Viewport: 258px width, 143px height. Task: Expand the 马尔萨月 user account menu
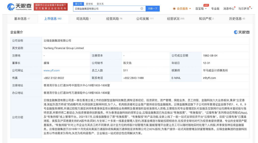click(x=245, y=9)
